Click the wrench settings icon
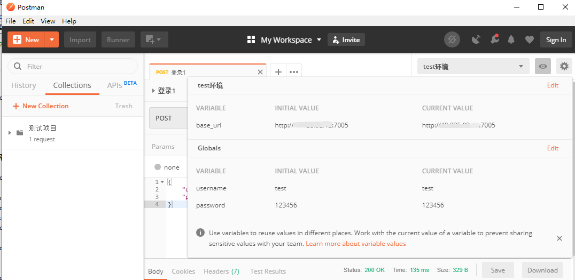Viewport: 575px width, 280px height. point(495,39)
